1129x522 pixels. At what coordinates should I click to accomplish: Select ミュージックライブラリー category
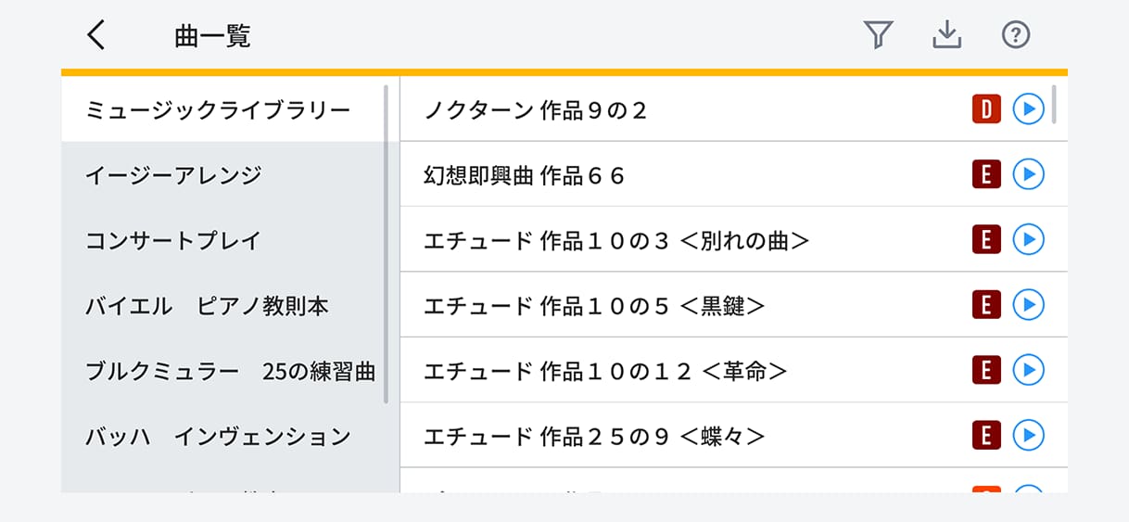[218, 110]
